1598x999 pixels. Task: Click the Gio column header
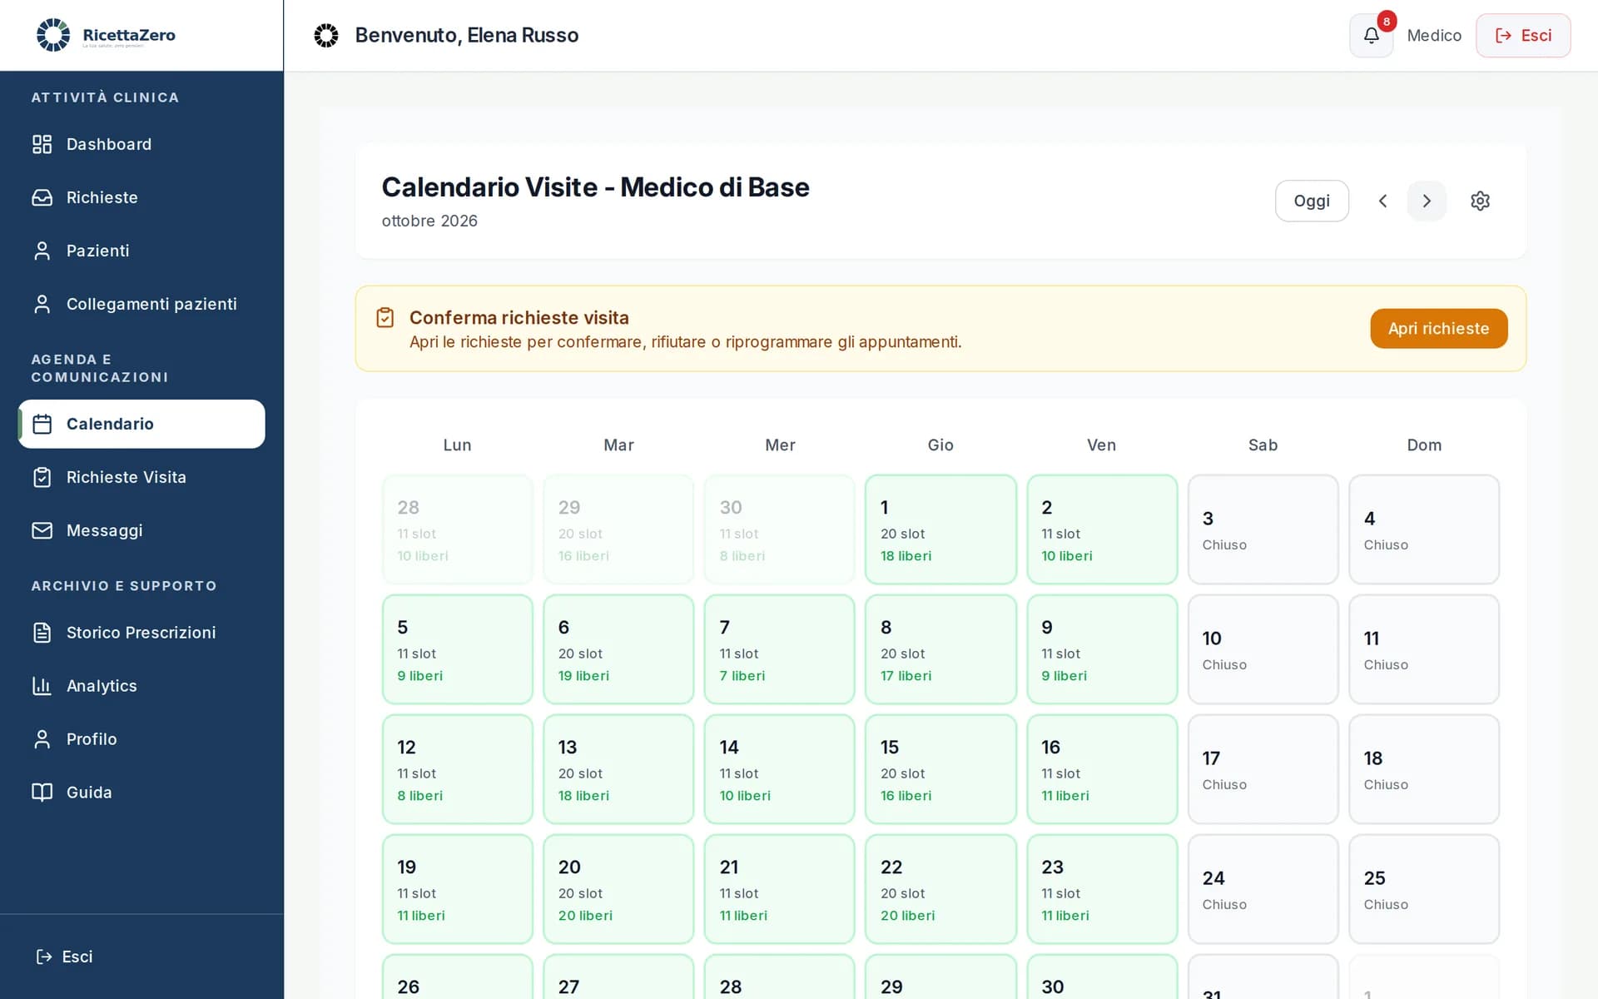(x=940, y=445)
